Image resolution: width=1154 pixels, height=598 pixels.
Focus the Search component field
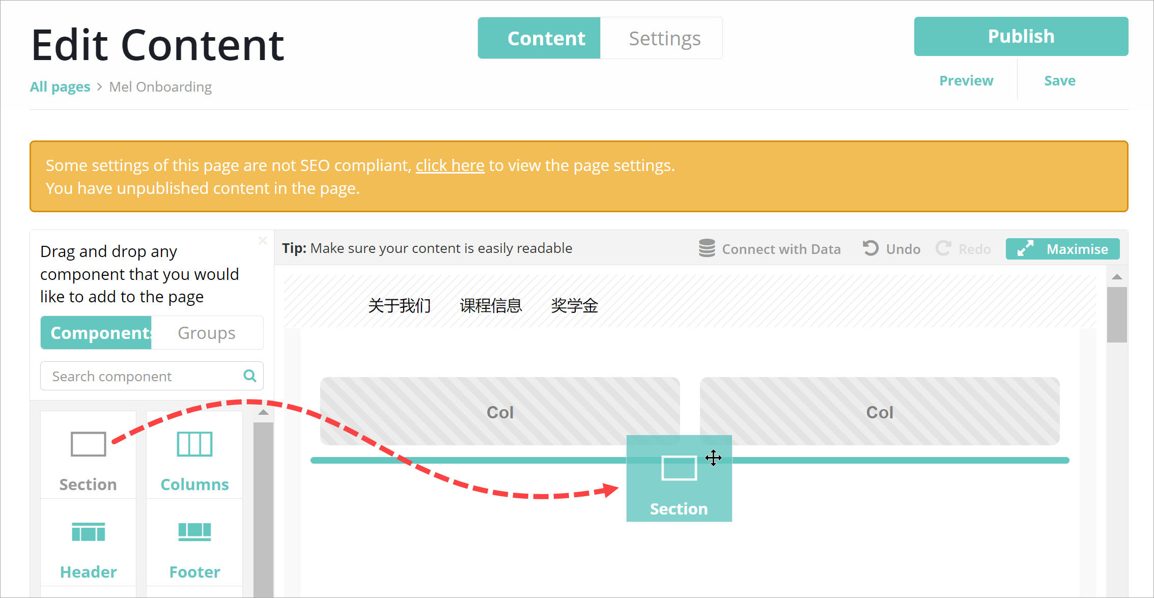[x=143, y=376]
